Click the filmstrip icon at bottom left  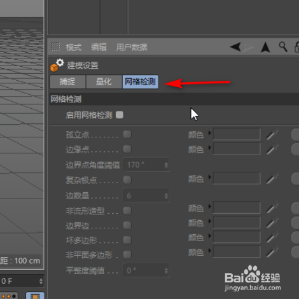[35, 296]
